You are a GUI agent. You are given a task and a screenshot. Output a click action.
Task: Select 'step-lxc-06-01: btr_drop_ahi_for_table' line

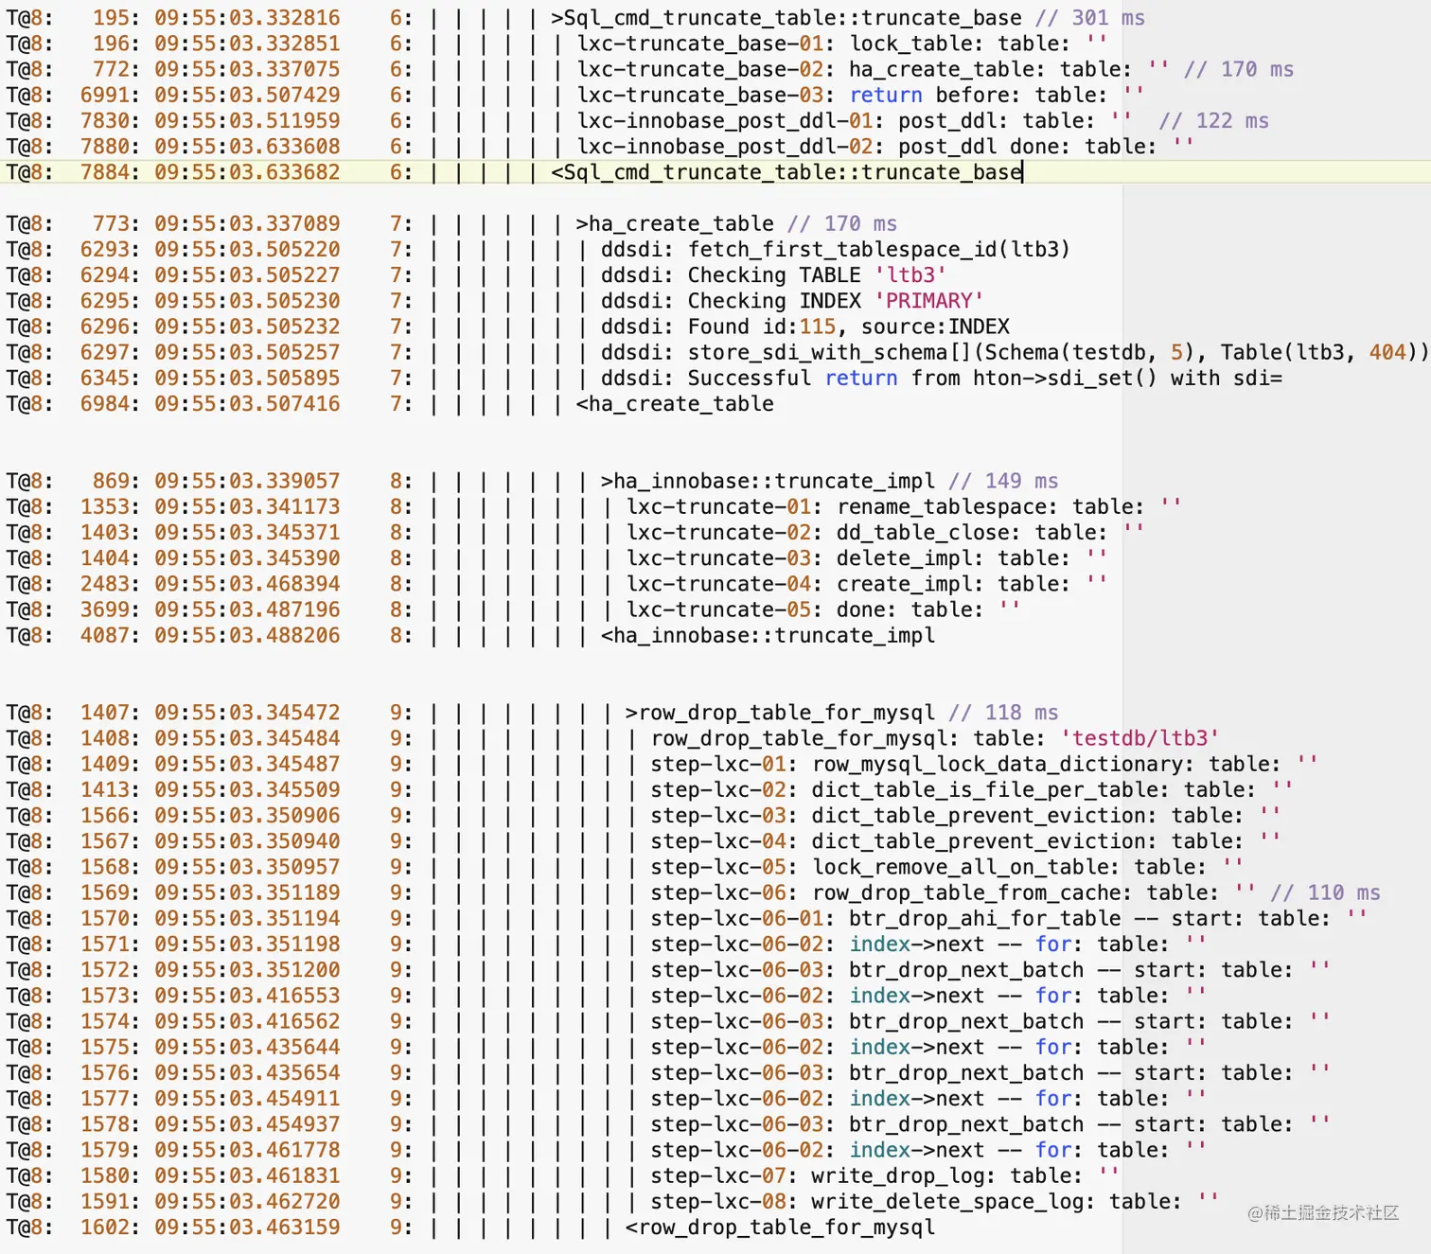coord(687,918)
